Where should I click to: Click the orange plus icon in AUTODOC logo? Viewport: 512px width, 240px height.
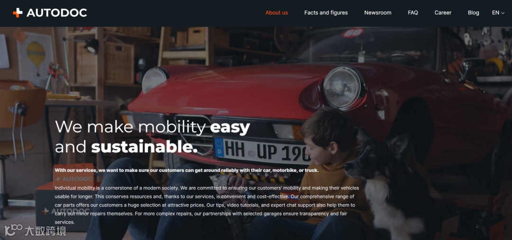[x=18, y=13]
